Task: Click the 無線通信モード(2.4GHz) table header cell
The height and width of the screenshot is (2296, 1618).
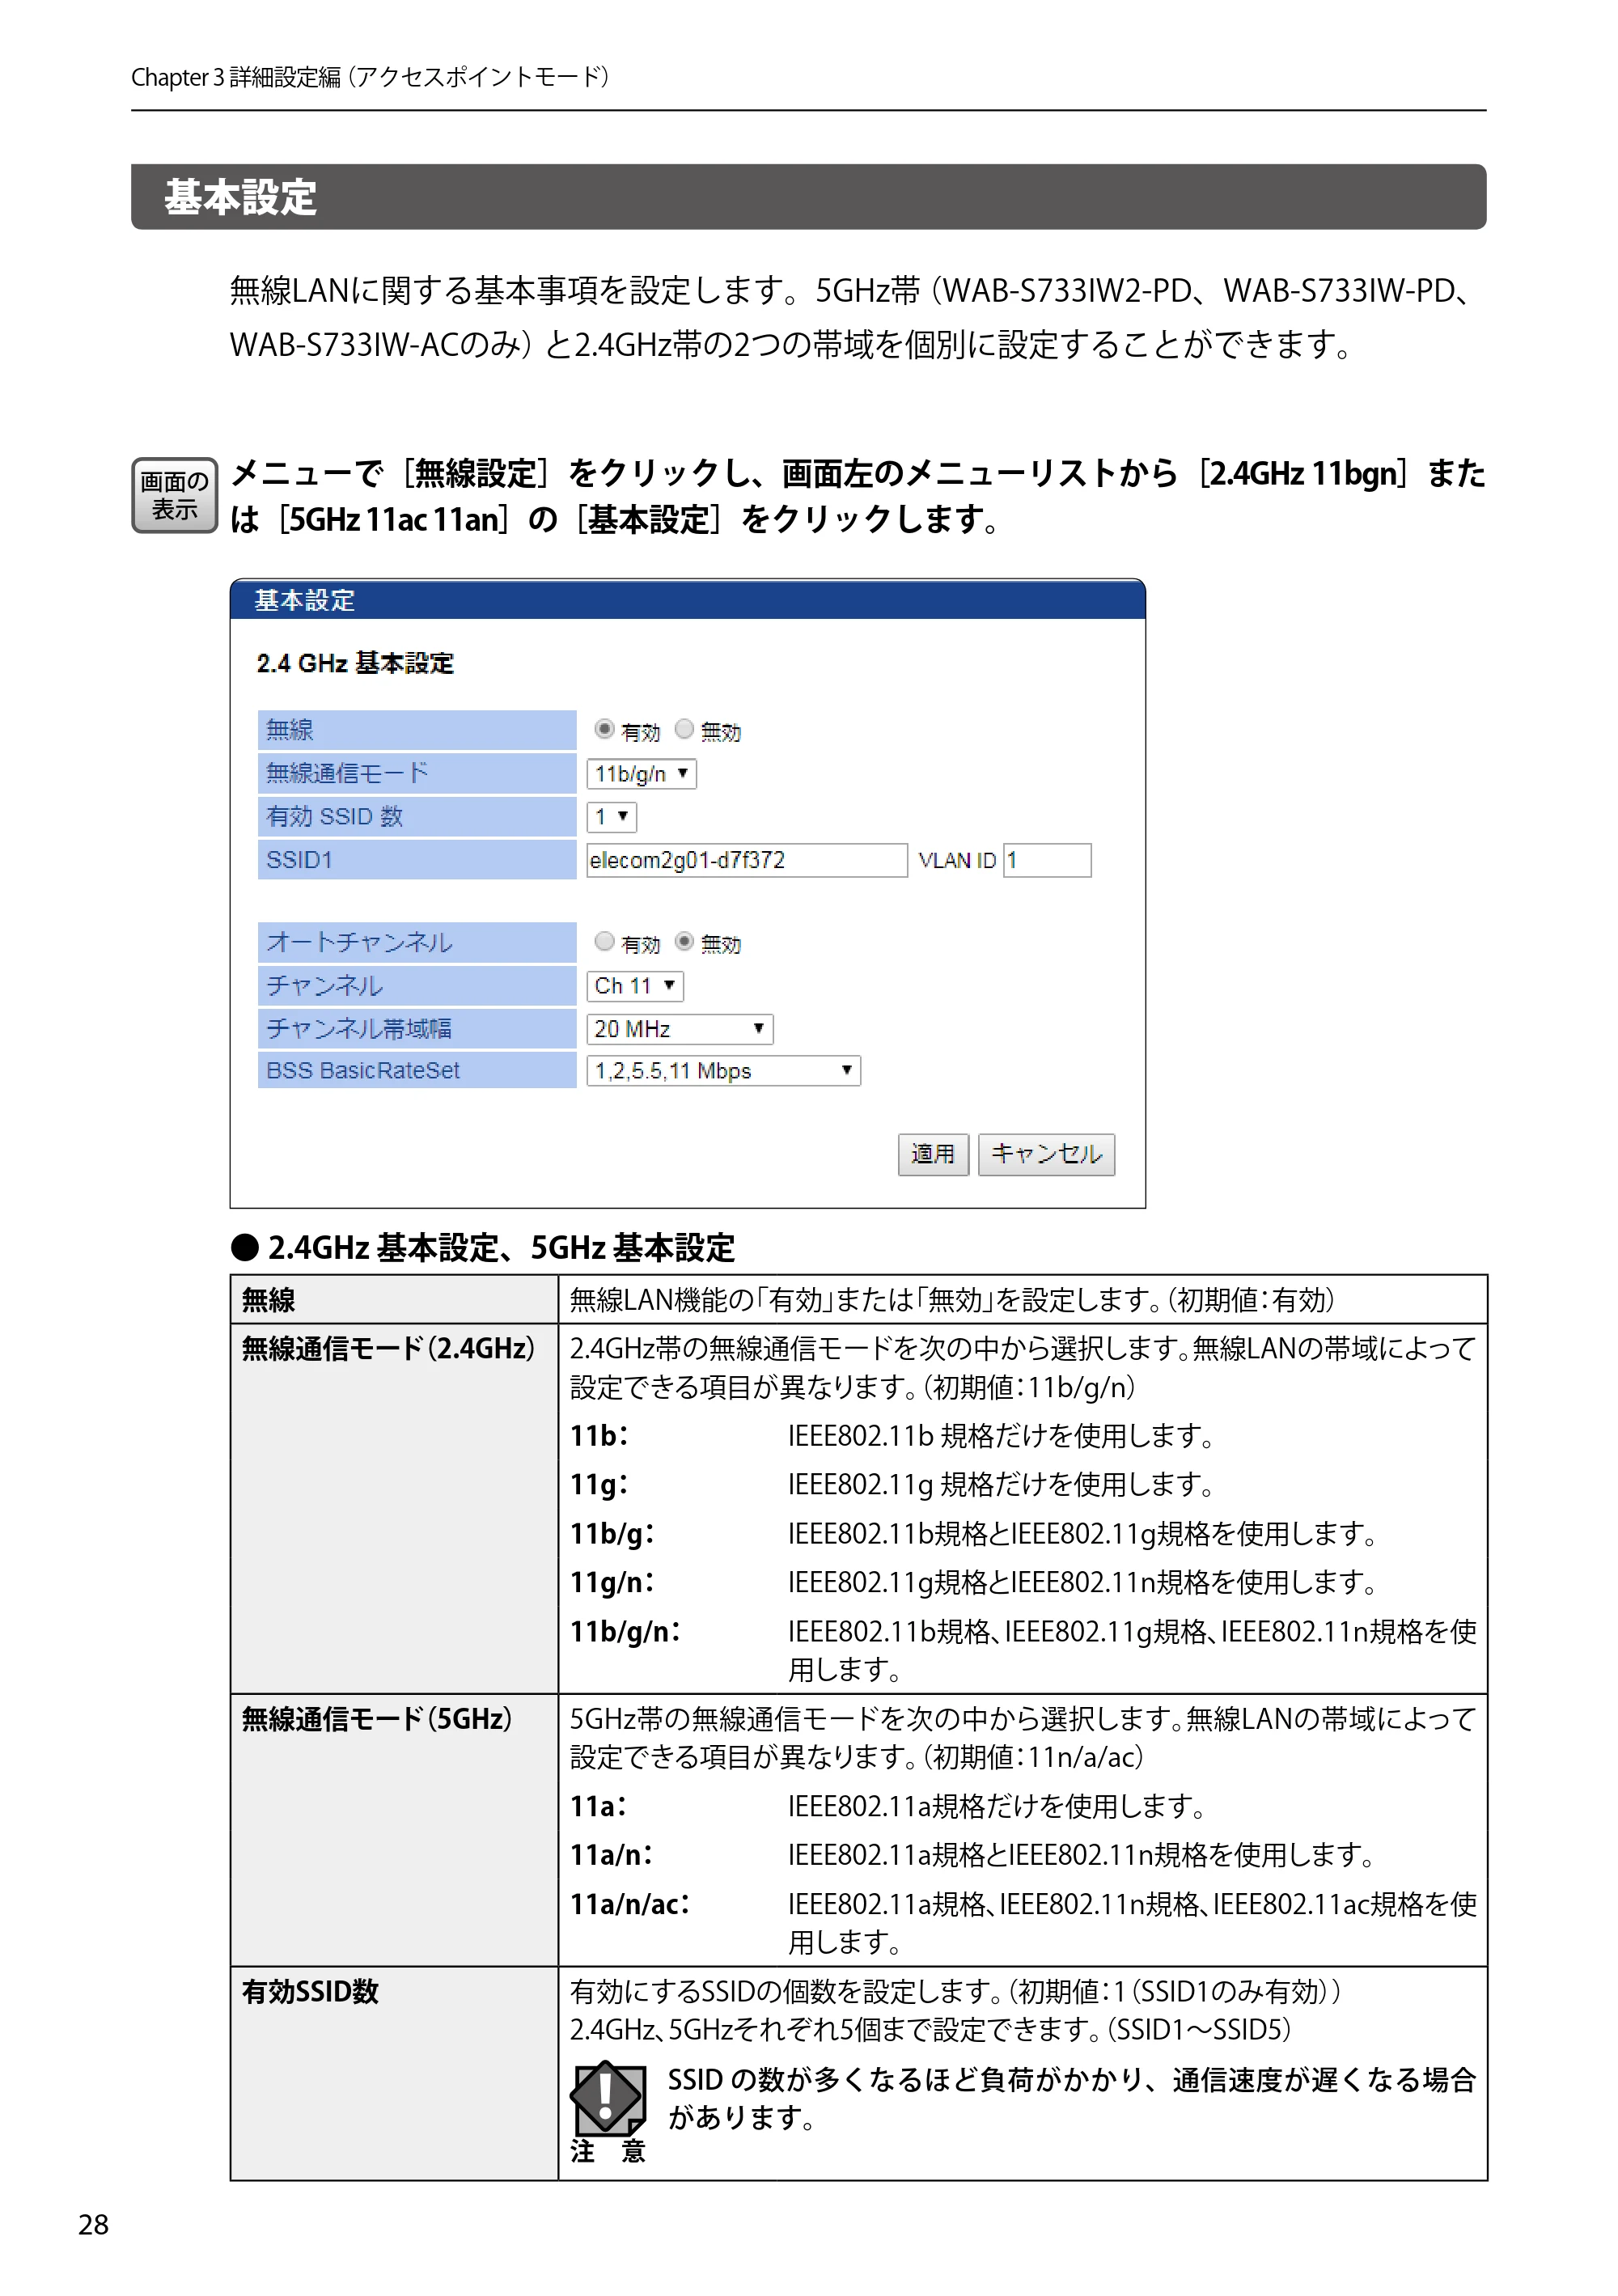Action: coord(394,1509)
